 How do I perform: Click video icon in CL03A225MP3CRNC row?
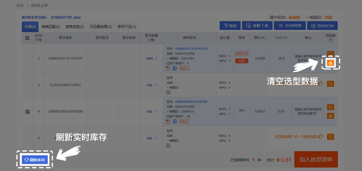(168, 92)
